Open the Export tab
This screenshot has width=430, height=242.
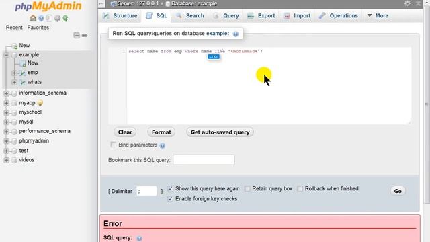[x=261, y=16]
